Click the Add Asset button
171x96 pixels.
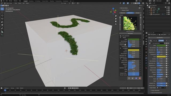pos(130,33)
